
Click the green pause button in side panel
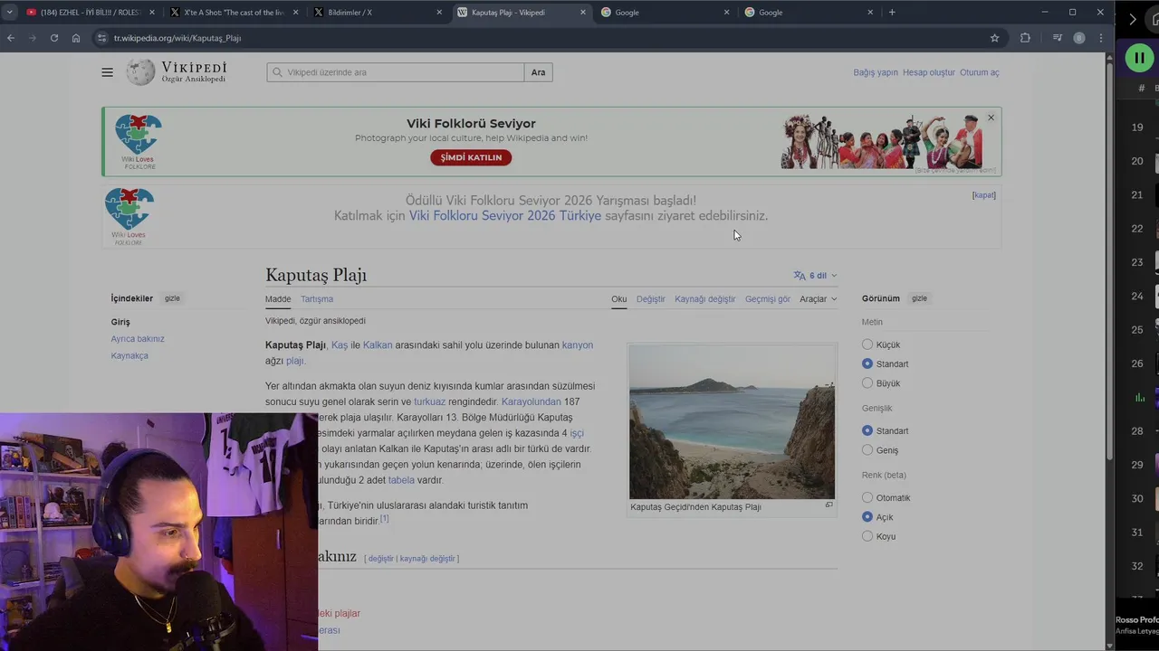pyautogui.click(x=1139, y=58)
